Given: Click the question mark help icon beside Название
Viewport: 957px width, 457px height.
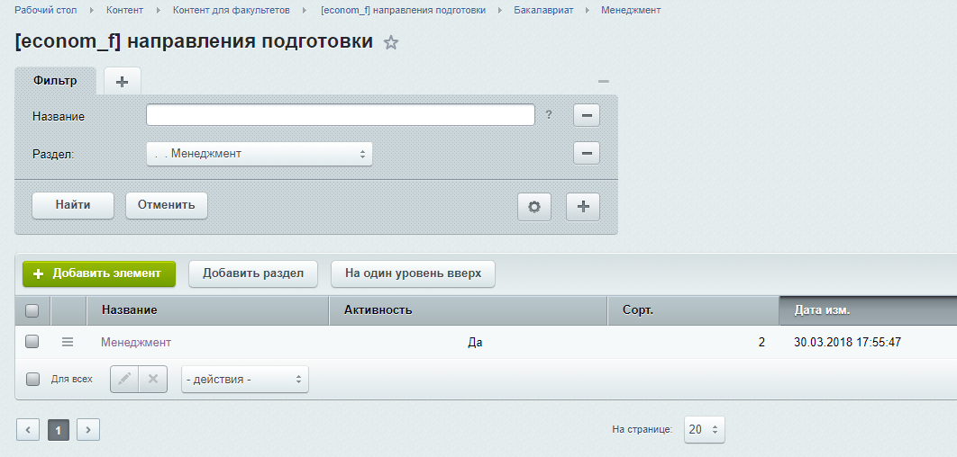Looking at the screenshot, I should pyautogui.click(x=549, y=115).
